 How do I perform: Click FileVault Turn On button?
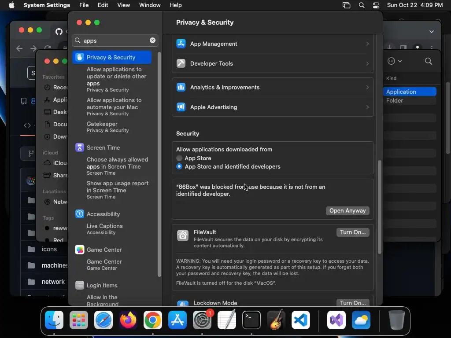tap(353, 232)
